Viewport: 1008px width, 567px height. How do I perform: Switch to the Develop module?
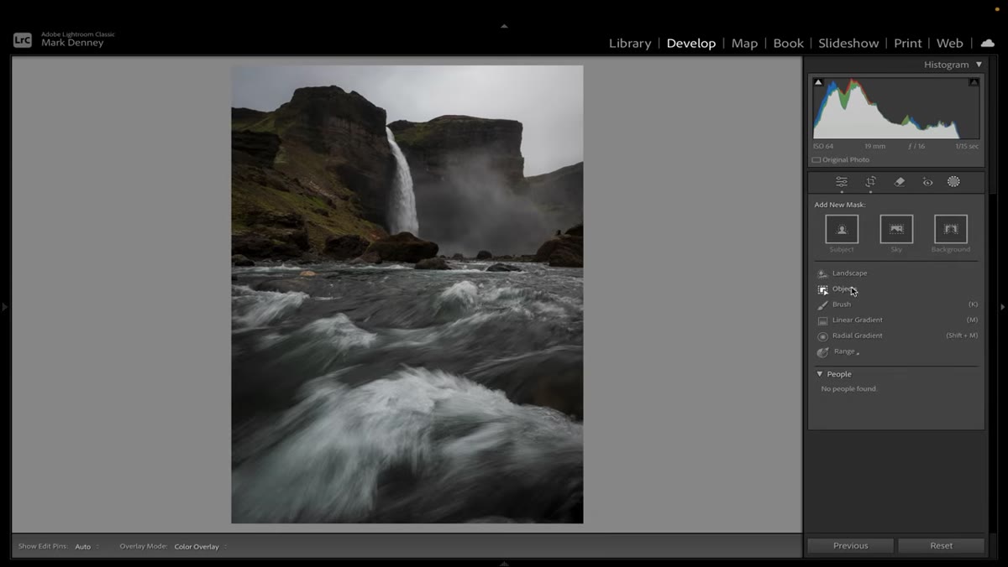pyautogui.click(x=691, y=44)
